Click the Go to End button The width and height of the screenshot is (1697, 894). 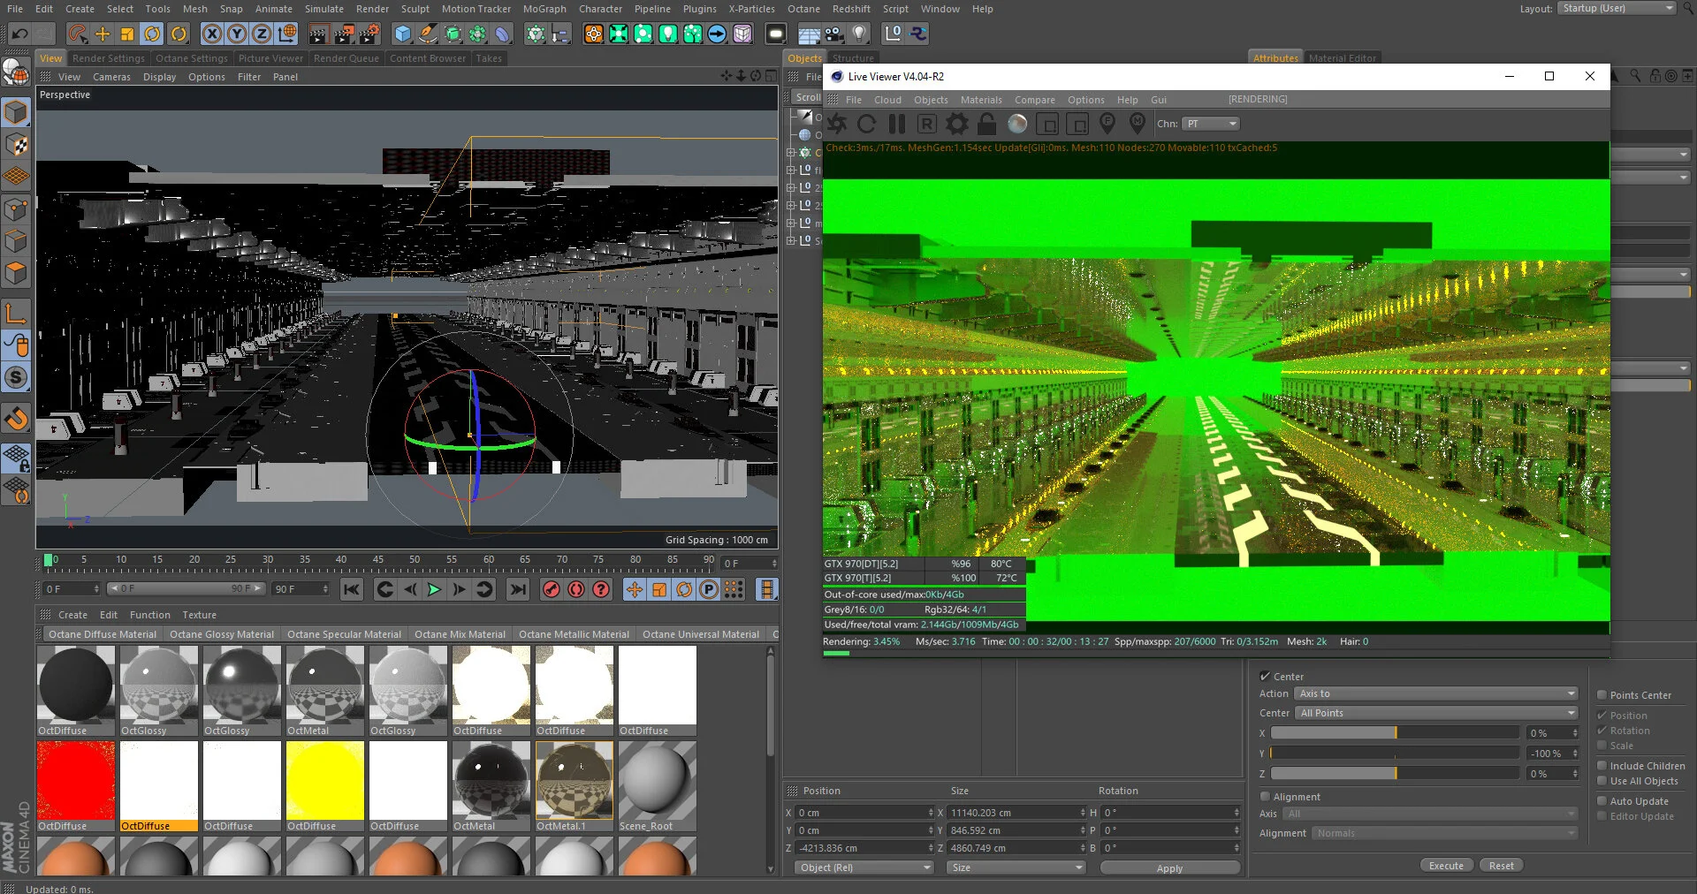(519, 589)
